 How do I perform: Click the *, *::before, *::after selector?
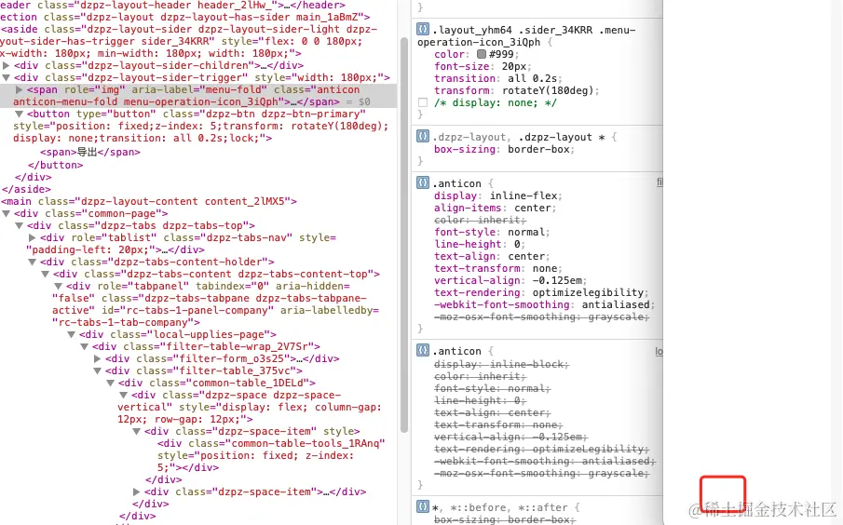point(499,508)
